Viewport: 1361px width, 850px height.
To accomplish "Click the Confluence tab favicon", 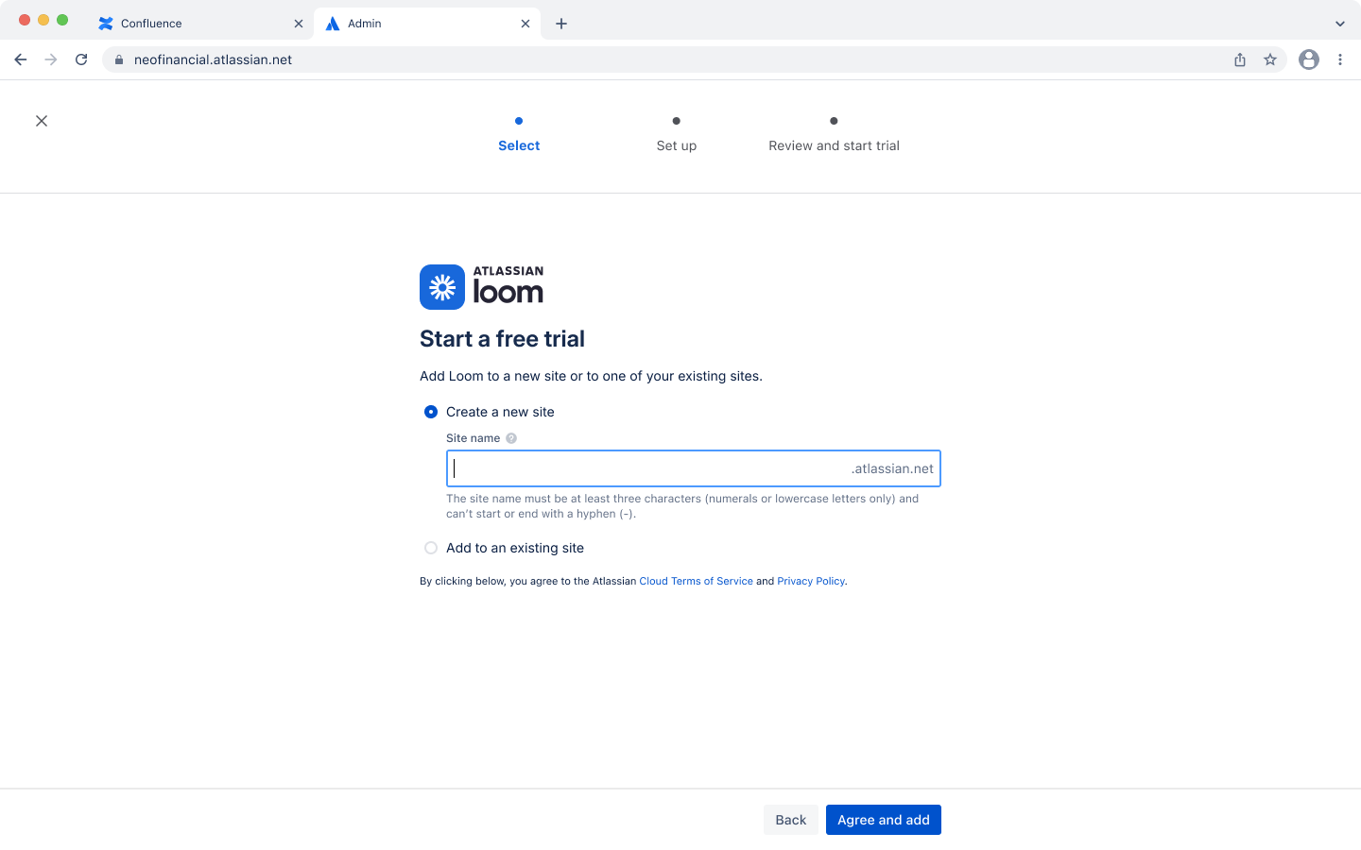I will point(106,24).
